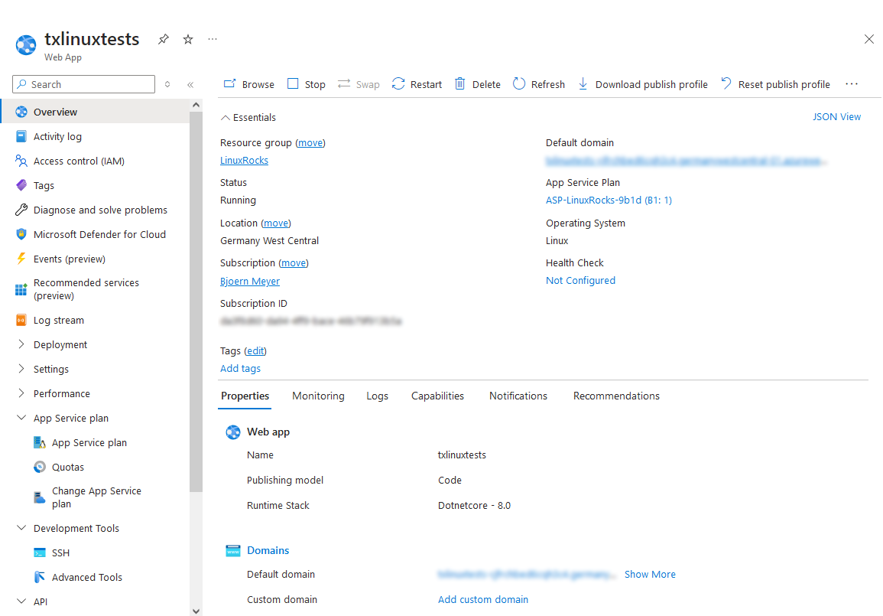Screen dimensions: 883x616
Task: Open the LinuxRocks resource group link
Action: [x=244, y=160]
